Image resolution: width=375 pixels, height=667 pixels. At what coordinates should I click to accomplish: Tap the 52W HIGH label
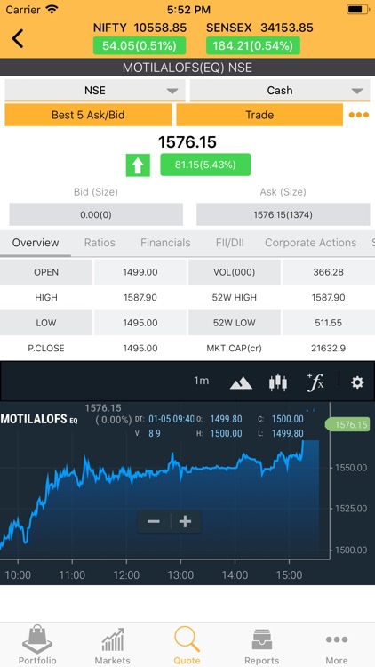[x=235, y=298]
